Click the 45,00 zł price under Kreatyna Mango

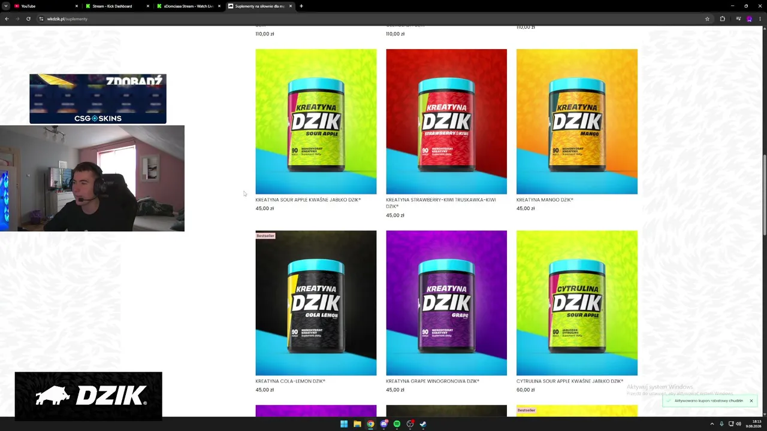pyautogui.click(x=526, y=208)
